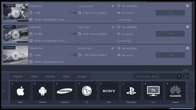
Task: Switch to the Images tab
Action: [82, 76]
